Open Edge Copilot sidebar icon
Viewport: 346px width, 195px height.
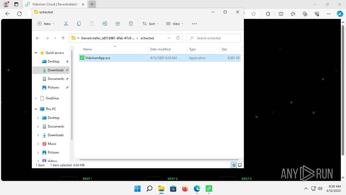point(340,14)
